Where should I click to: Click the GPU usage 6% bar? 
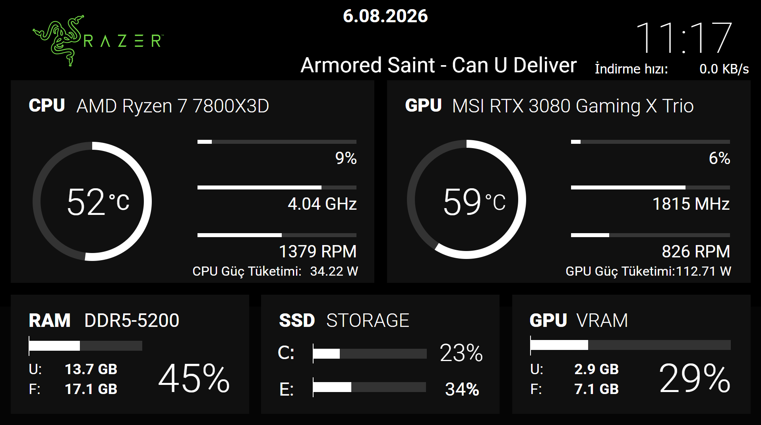(651, 142)
